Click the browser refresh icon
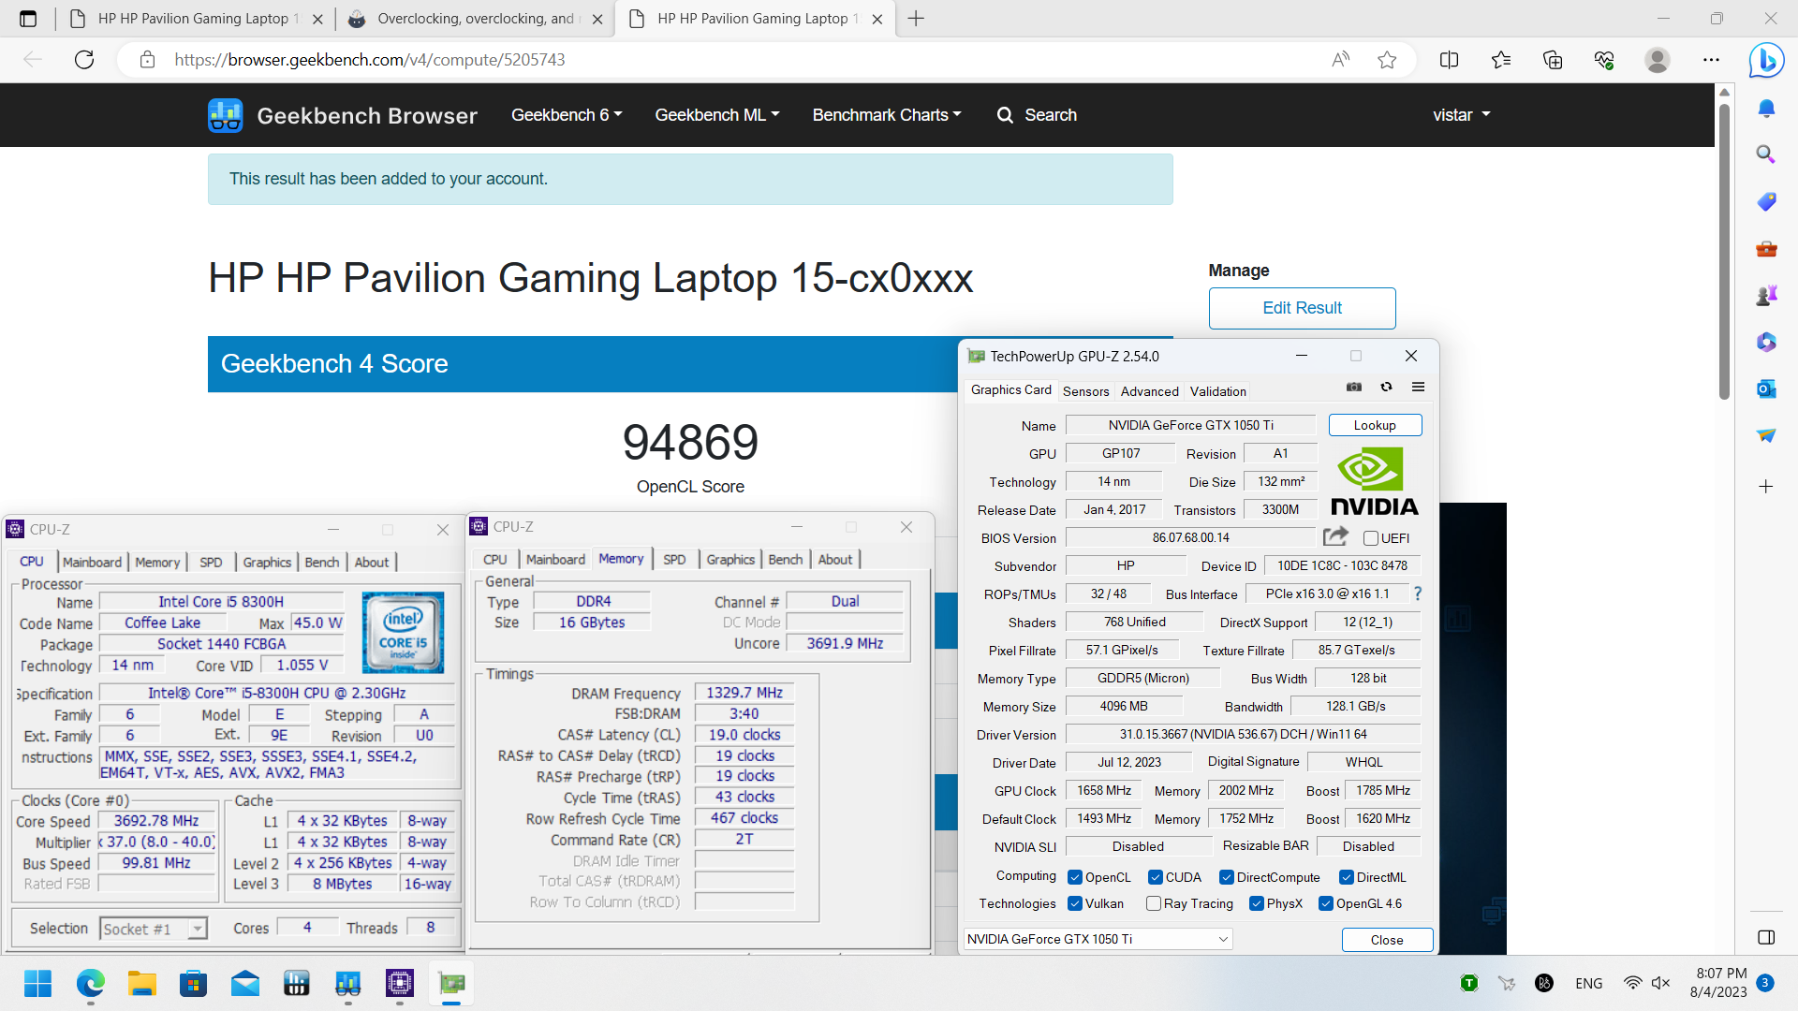This screenshot has height=1011, width=1798. (84, 60)
